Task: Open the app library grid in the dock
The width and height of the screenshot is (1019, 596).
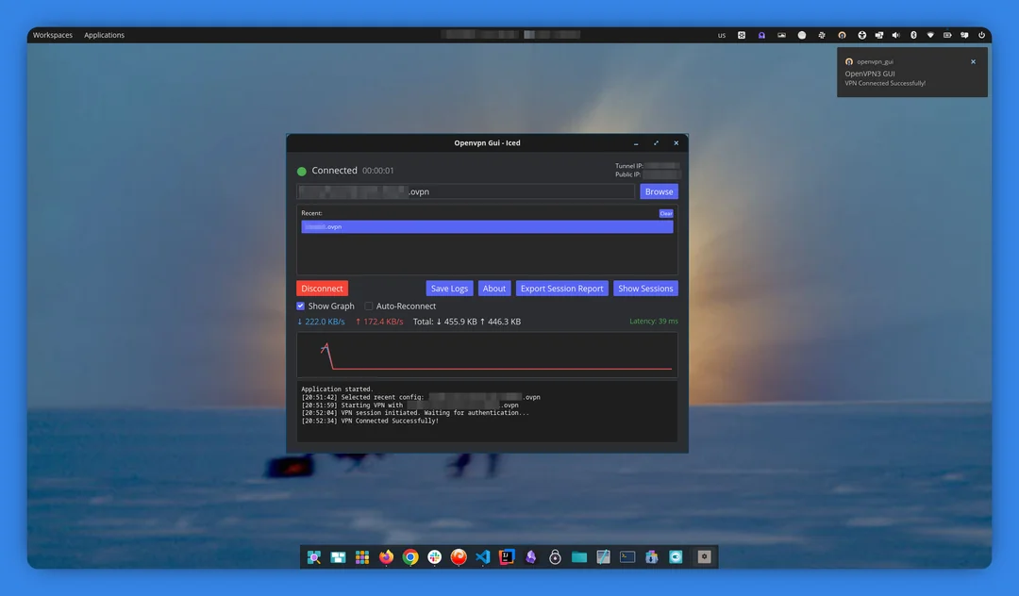Action: click(x=362, y=557)
